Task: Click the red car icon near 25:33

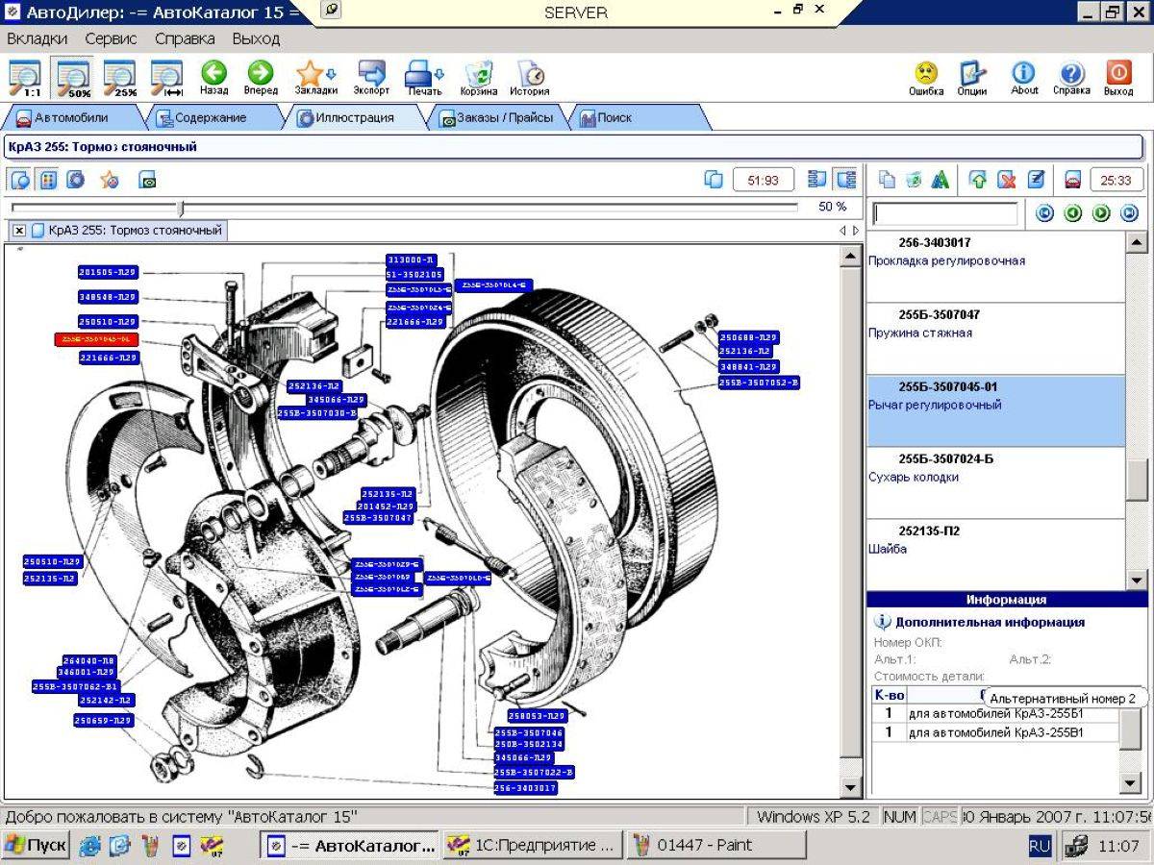Action: [1073, 180]
